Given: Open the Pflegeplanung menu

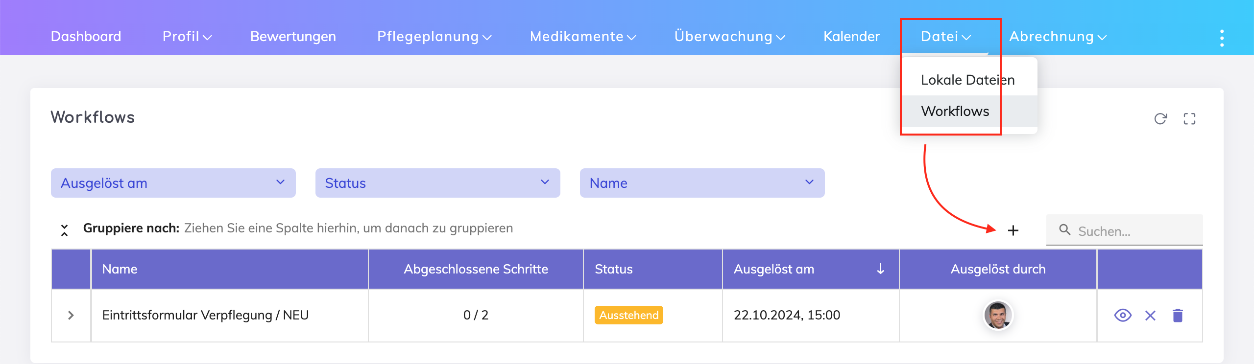Looking at the screenshot, I should pos(434,37).
